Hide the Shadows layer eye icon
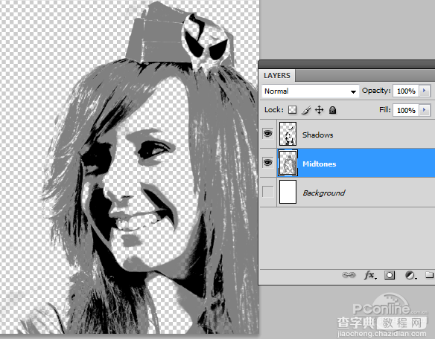 pos(267,134)
